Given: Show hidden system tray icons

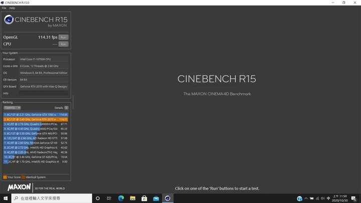Looking at the screenshot, I should pyautogui.click(x=306, y=198).
